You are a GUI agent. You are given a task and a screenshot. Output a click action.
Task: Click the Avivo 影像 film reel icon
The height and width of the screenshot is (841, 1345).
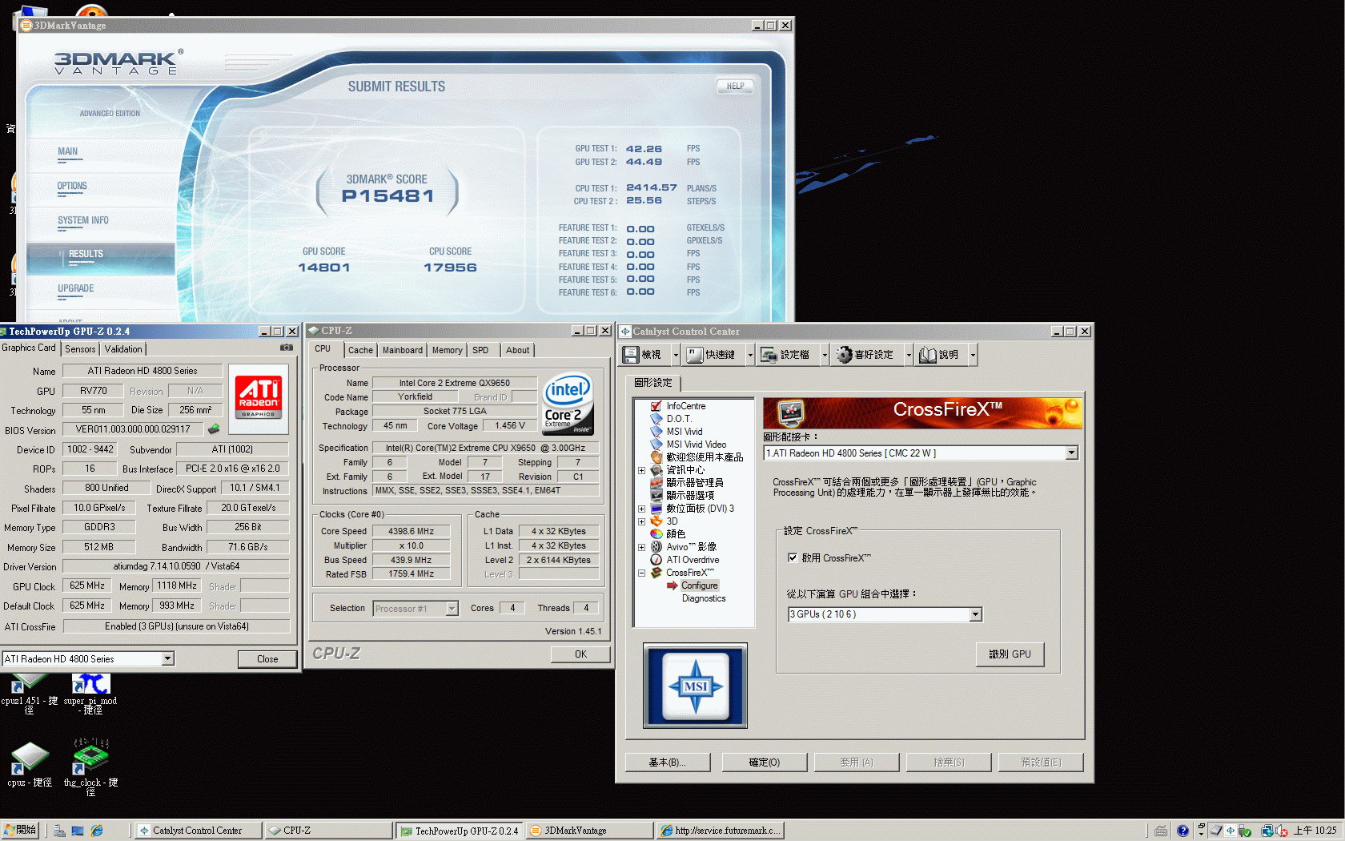[656, 547]
